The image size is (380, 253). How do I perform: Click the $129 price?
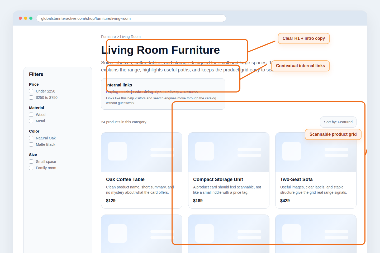111,201
